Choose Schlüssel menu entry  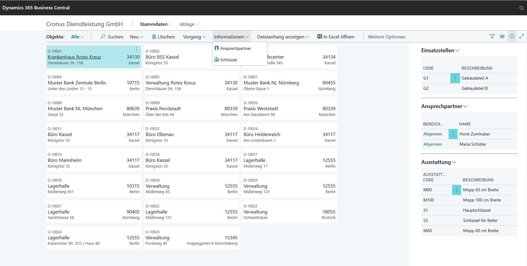(228, 60)
